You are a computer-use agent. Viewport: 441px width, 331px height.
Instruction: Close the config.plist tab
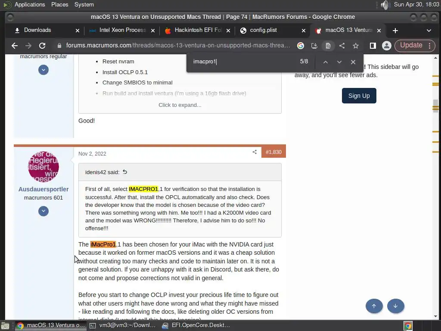pos(304,31)
